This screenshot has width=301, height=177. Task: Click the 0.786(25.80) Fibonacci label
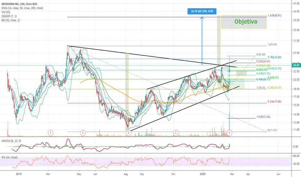275,57
